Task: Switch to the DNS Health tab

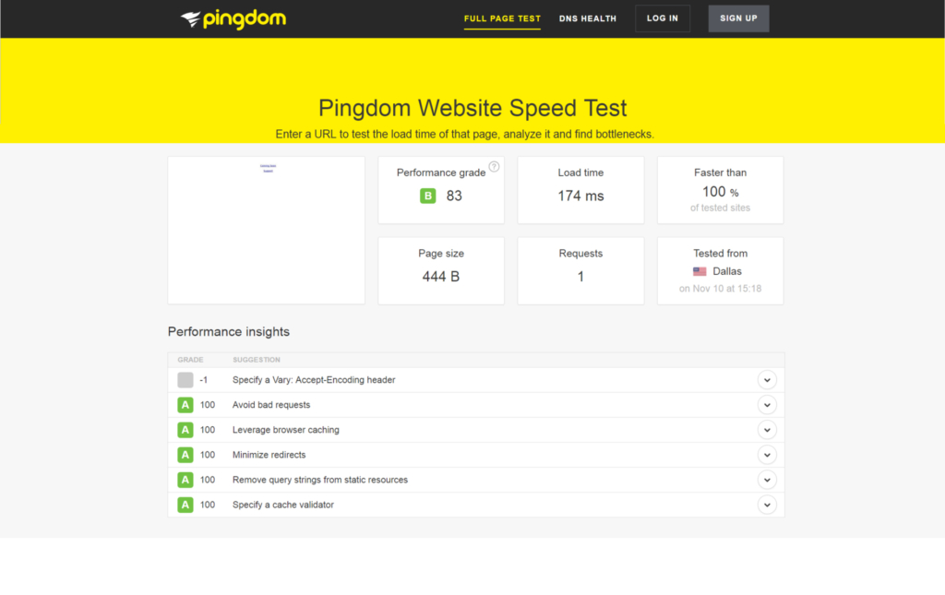Action: (x=588, y=18)
